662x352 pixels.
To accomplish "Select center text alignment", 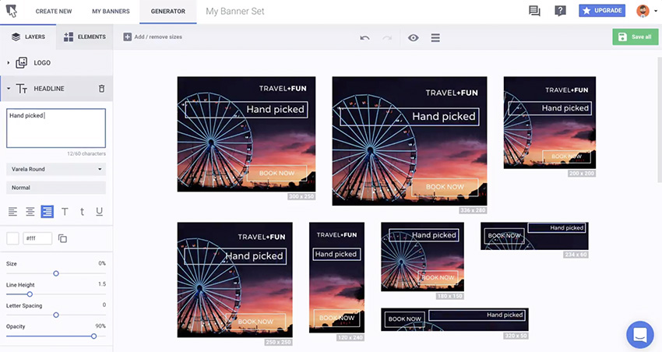I will coord(30,212).
